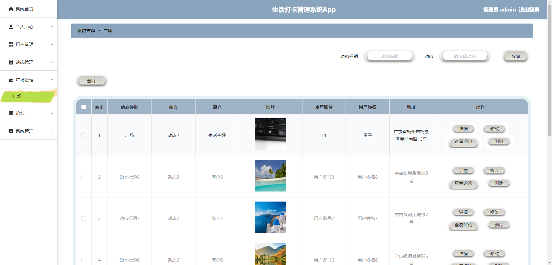Screen dimensions: 552x265
Task: Click the breadcrumb separator icon after 系统首页
Action: pyautogui.click(x=99, y=30)
